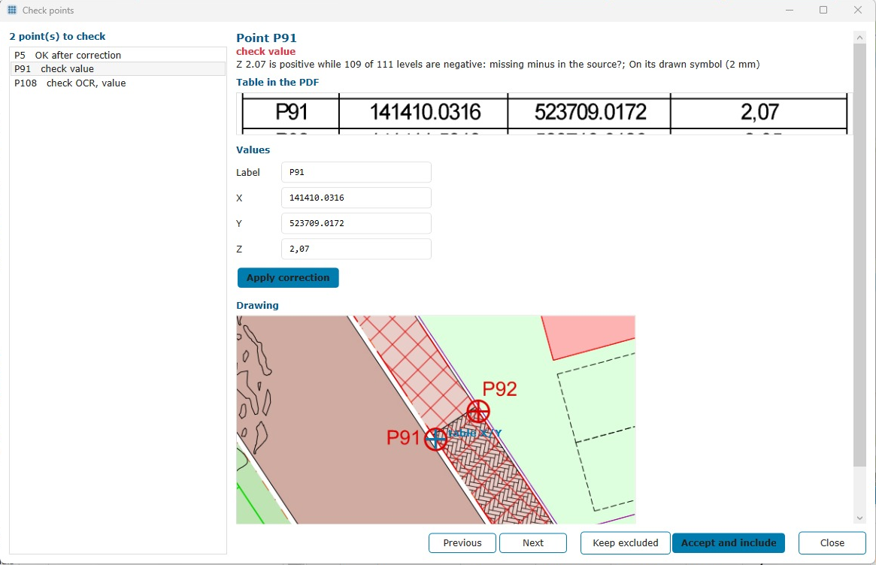Click the vertical scrollbar thumb

(x=859, y=255)
